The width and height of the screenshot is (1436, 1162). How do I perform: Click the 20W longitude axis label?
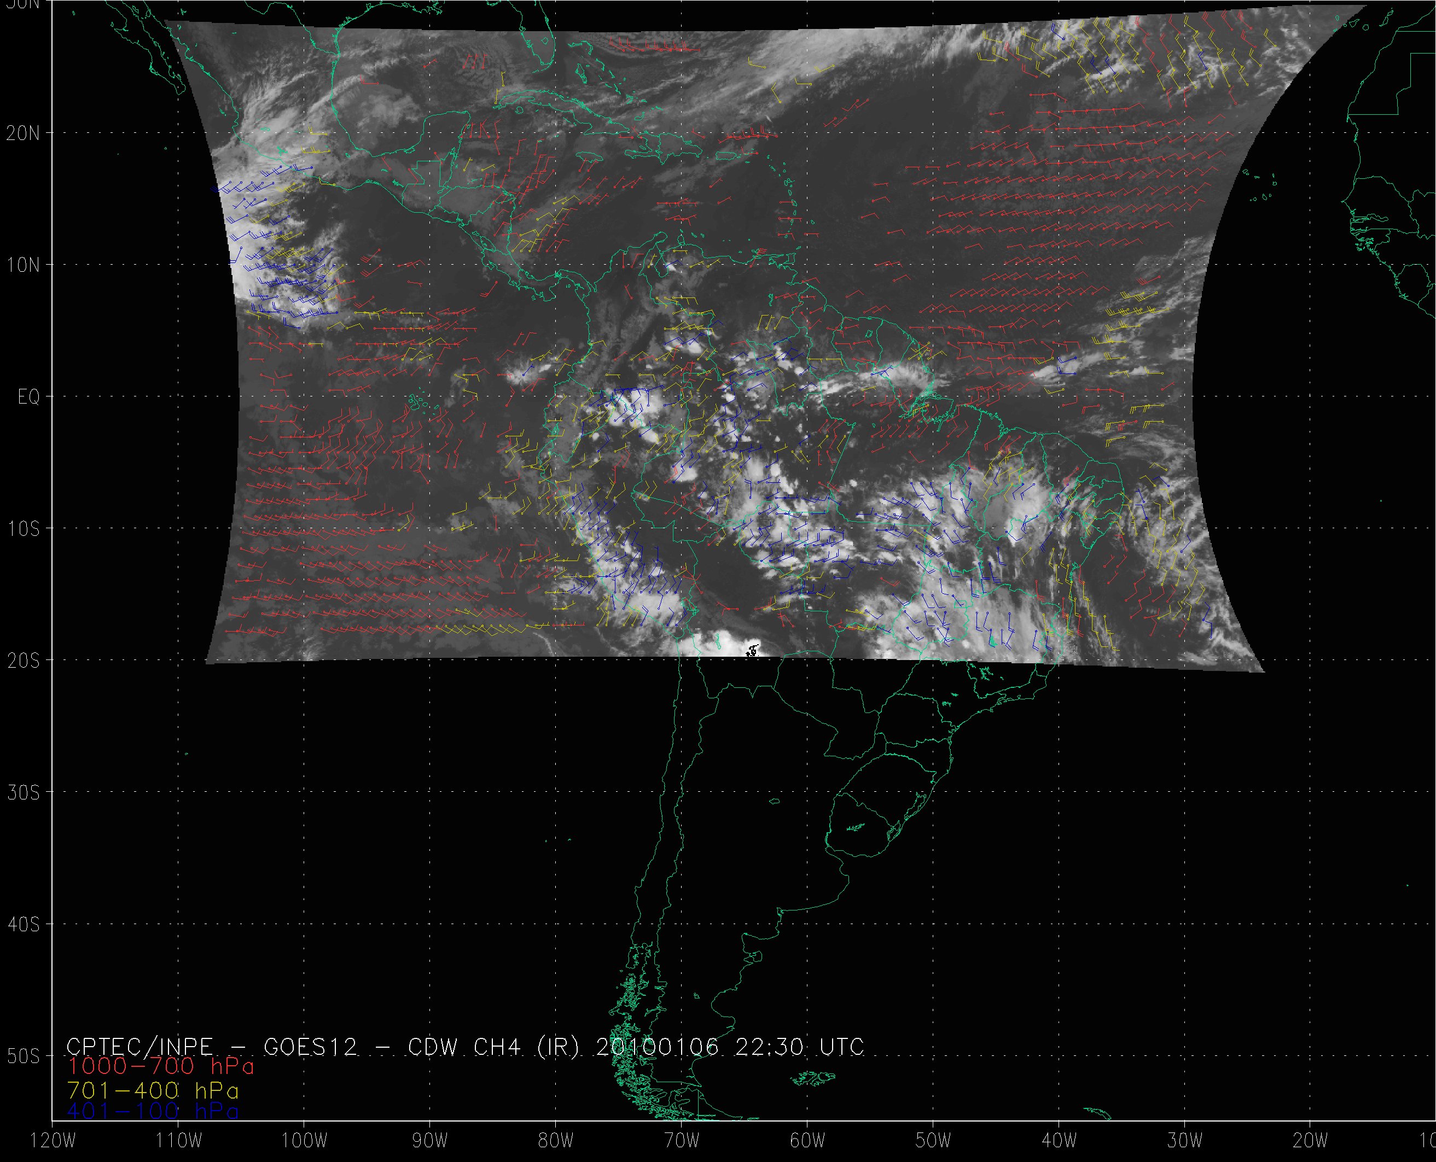pyautogui.click(x=1311, y=1141)
